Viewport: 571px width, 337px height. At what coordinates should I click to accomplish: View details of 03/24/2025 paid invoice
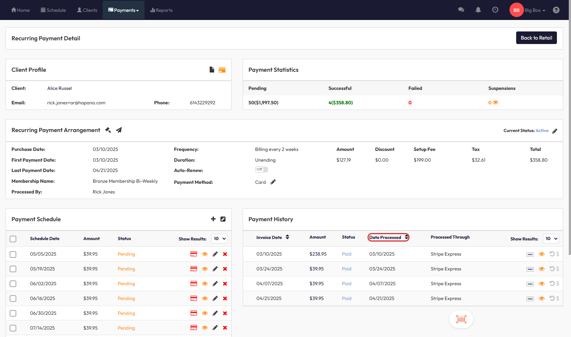pyautogui.click(x=541, y=269)
